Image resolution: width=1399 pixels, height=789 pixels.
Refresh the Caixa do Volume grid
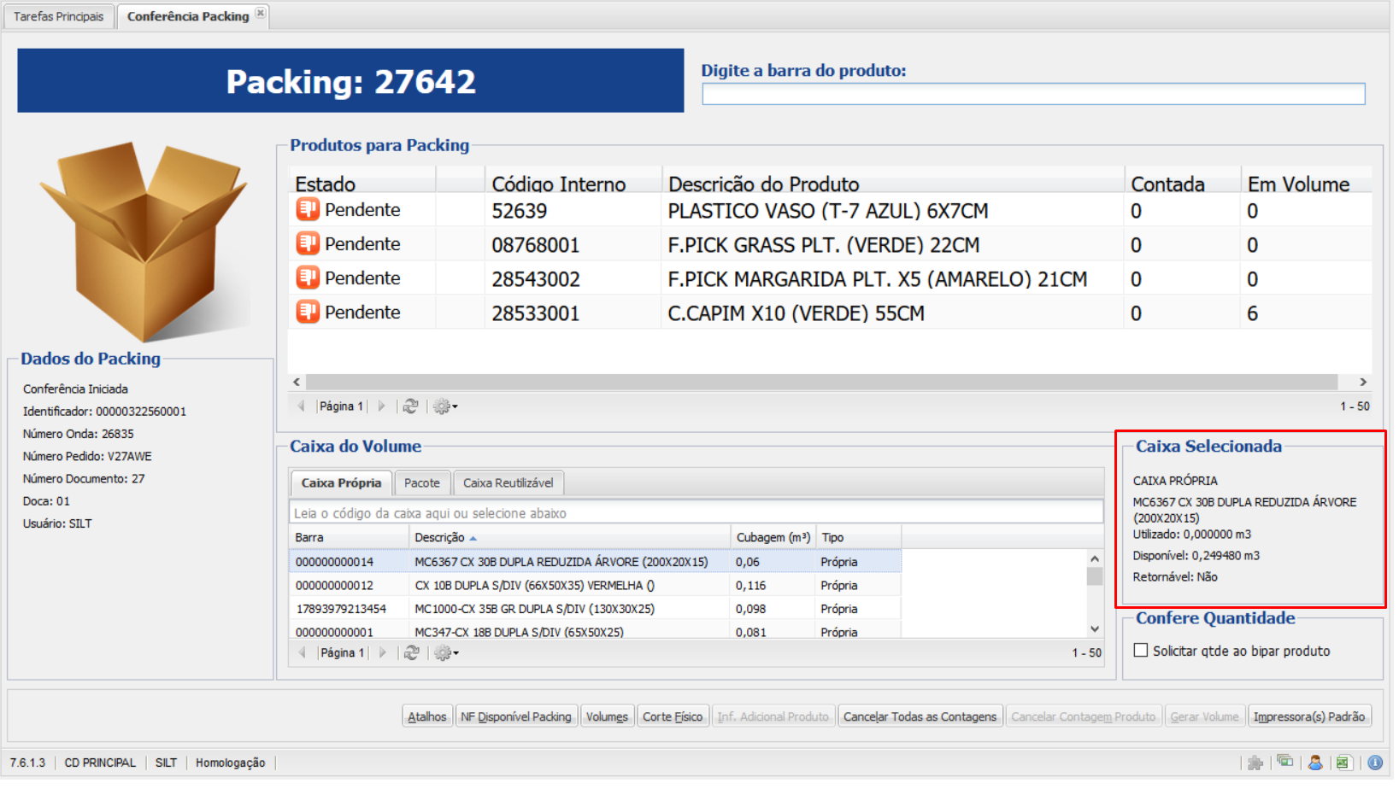[412, 653]
